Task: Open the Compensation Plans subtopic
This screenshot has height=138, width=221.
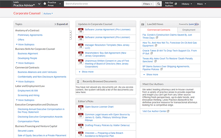Action: 28,121
